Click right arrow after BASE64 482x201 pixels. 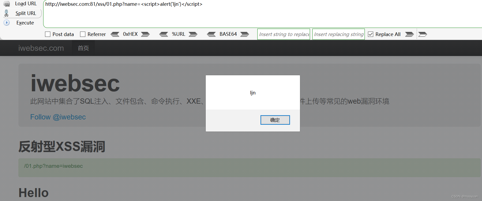click(245, 34)
